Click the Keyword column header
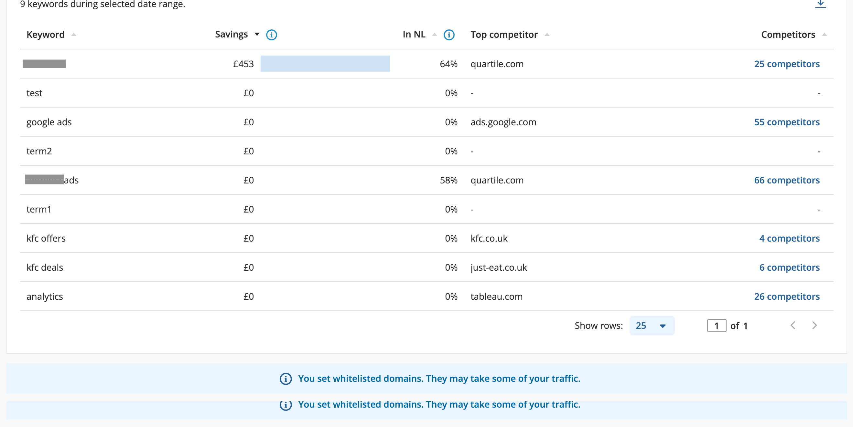The width and height of the screenshot is (853, 427). pos(45,34)
